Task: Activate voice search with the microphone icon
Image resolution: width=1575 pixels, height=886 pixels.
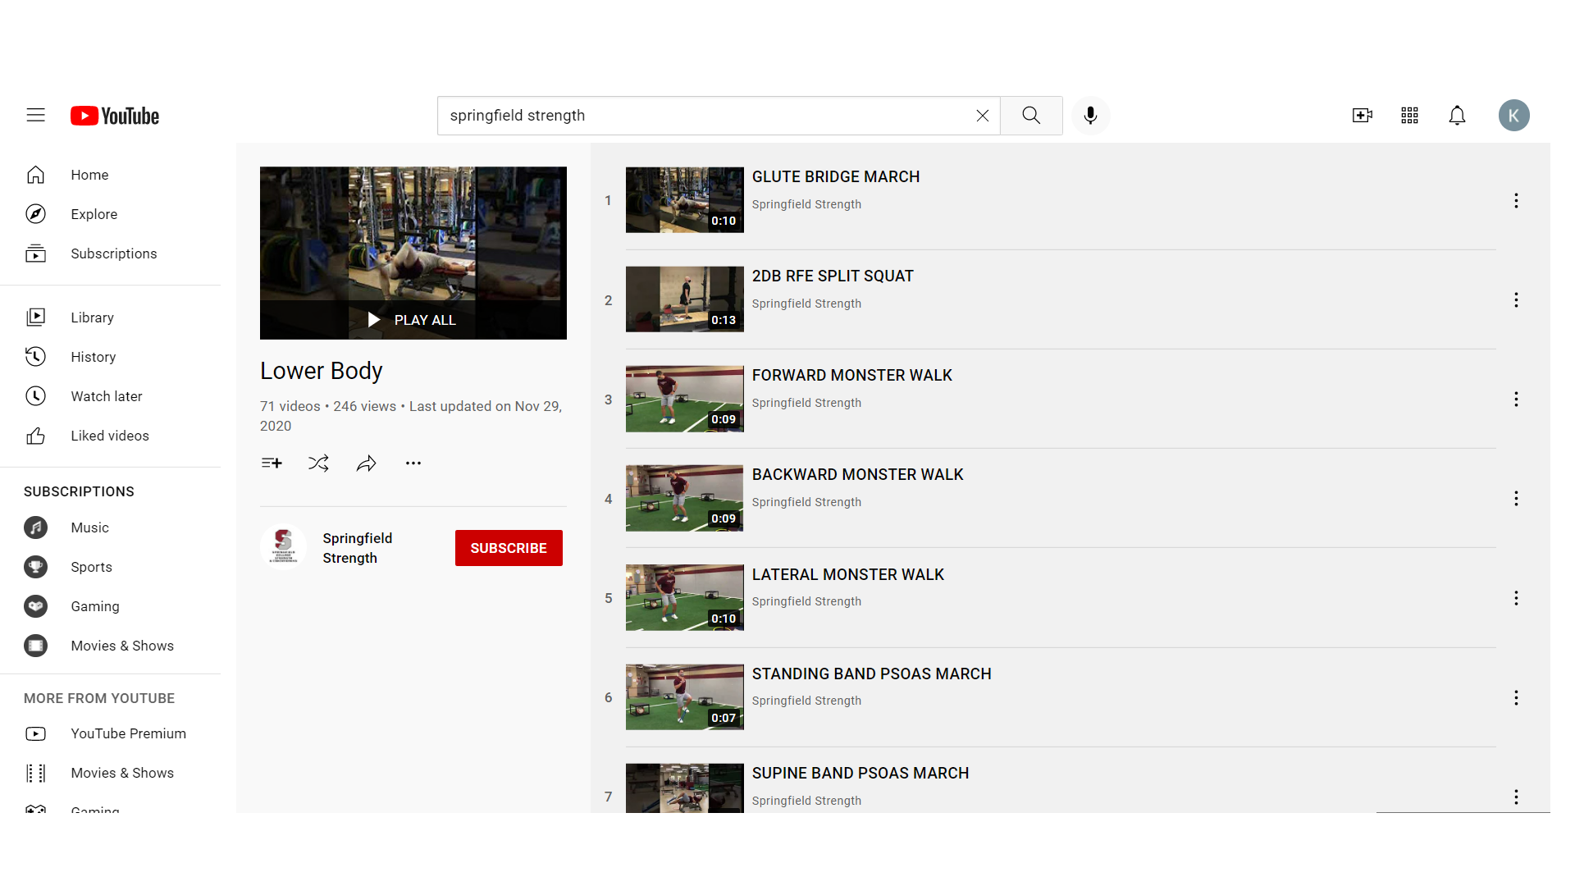Action: (x=1090, y=115)
